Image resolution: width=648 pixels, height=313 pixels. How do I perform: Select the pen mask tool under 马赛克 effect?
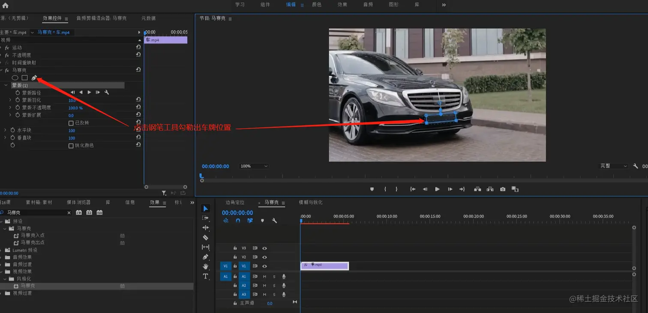click(x=34, y=78)
